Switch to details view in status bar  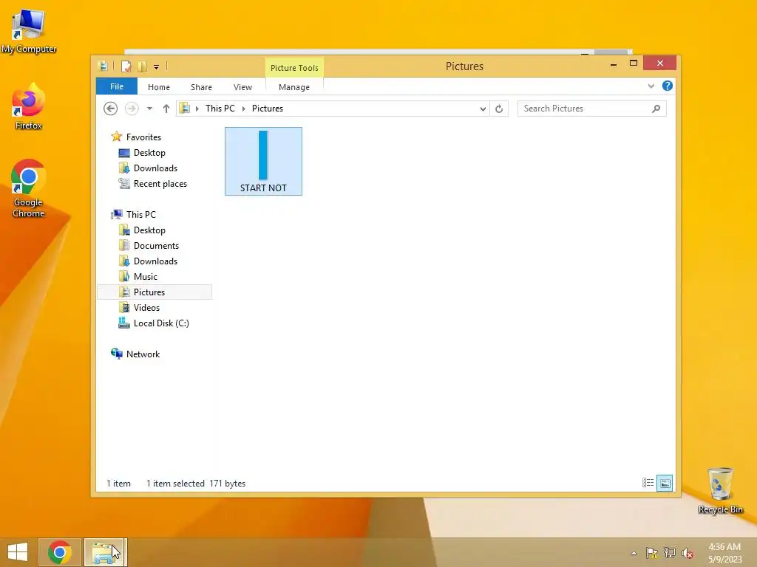pyautogui.click(x=648, y=483)
